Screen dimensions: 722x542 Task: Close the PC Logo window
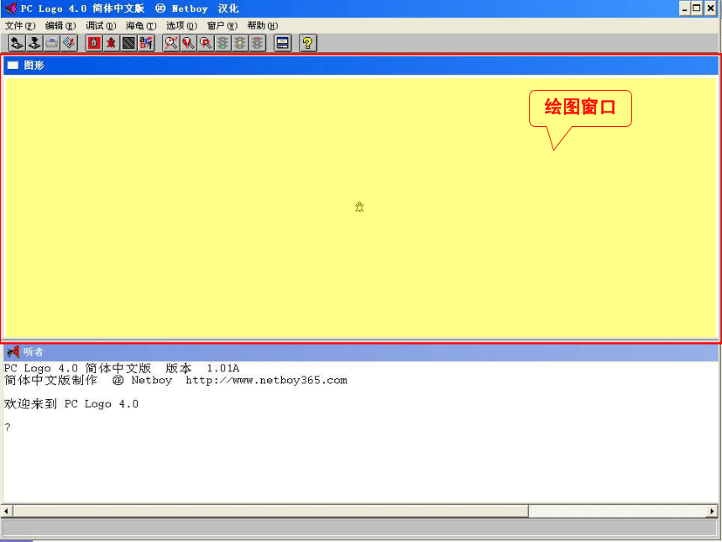[711, 8]
